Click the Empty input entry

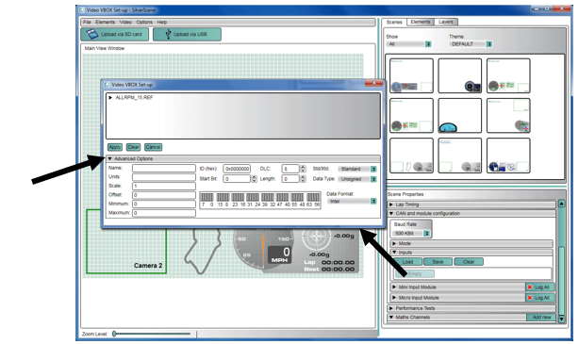point(415,274)
